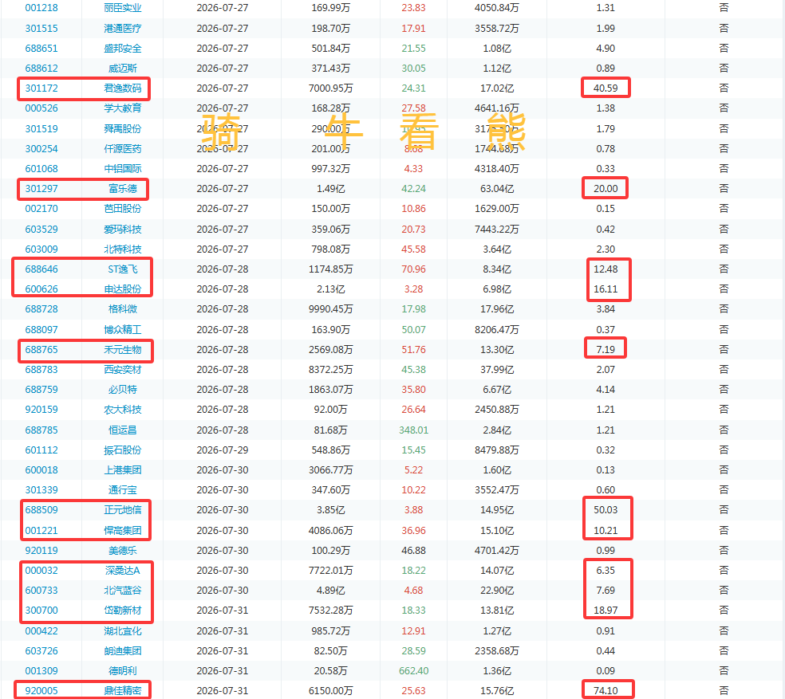Image resolution: width=785 pixels, height=699 pixels.
Task: Open stock code 301172 link
Action: [x=41, y=88]
